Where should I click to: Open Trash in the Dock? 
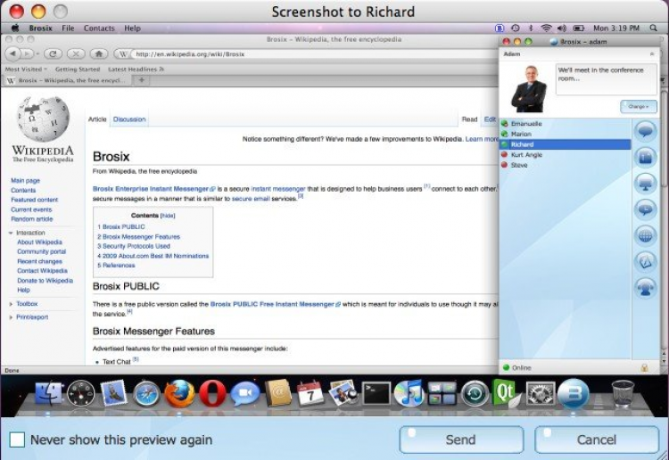[x=624, y=394]
